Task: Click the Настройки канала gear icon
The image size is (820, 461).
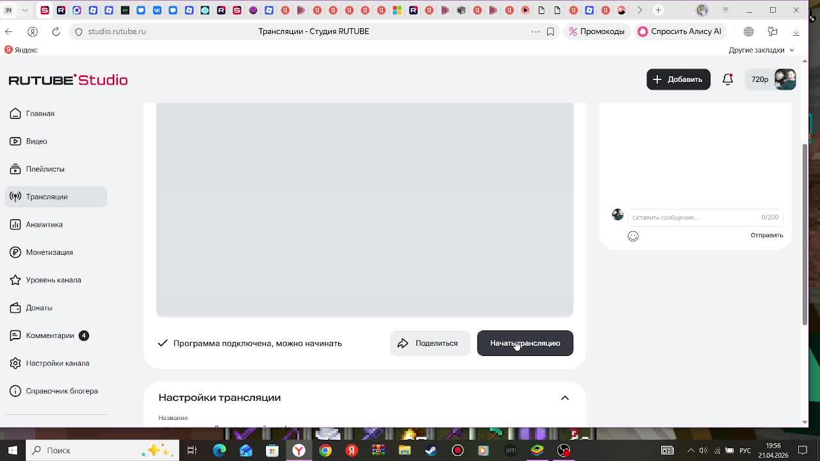Action: tap(15, 363)
